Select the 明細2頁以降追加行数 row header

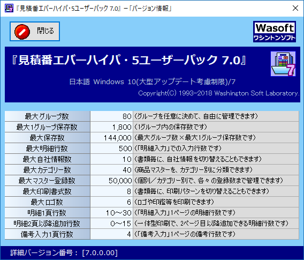(x=47, y=224)
